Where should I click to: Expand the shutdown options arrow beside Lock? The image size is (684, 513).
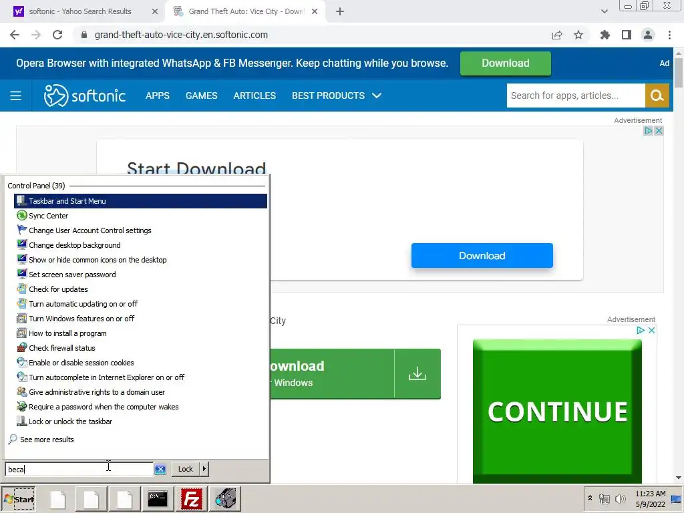pos(204,469)
